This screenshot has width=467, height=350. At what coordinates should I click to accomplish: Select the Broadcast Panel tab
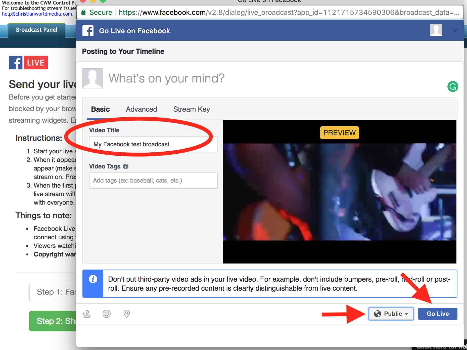(x=37, y=30)
